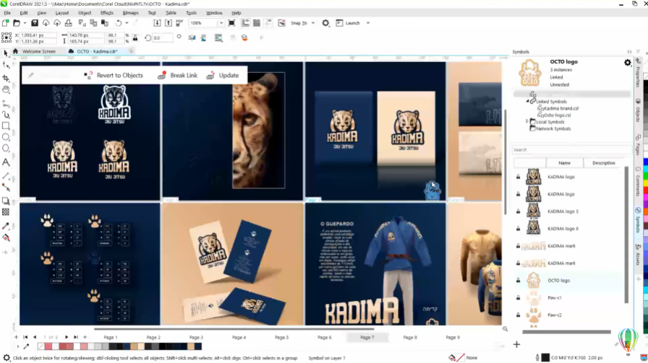This screenshot has height=363, width=648.
Task: Select the Shape tool
Action: pyautogui.click(x=6, y=65)
